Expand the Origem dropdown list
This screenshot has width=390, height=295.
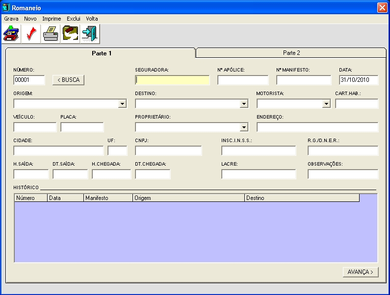pyautogui.click(x=122, y=104)
